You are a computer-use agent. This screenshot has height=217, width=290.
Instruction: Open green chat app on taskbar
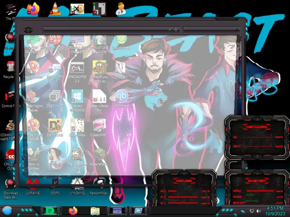[50, 211]
